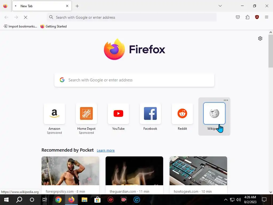
Task: Open Getting Started bookmark
Action: click(53, 26)
